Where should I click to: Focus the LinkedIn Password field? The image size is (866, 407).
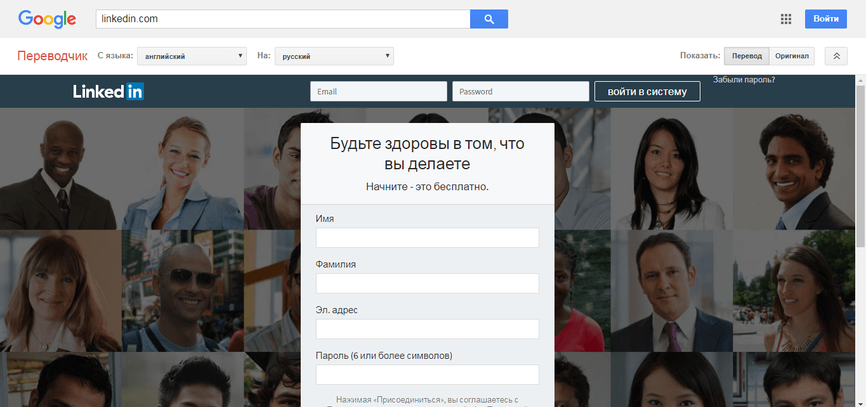coord(521,91)
